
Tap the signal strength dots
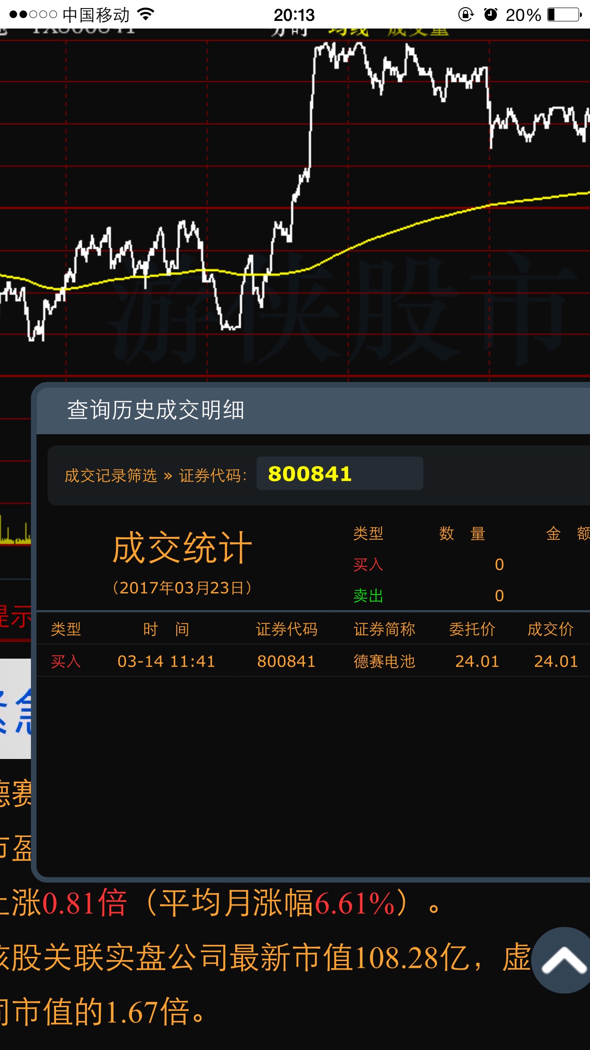[x=33, y=15]
